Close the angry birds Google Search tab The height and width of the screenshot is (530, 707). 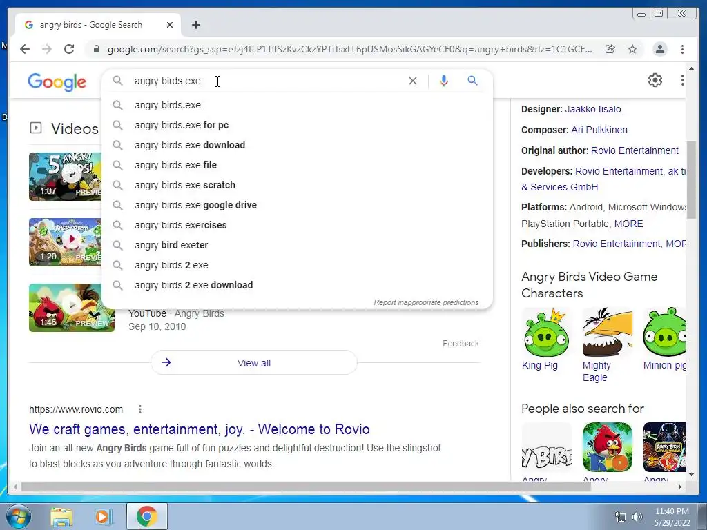pos(170,25)
